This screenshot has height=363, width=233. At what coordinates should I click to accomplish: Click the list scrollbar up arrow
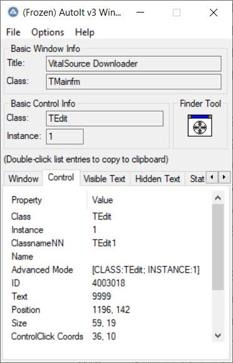pyautogui.click(x=218, y=197)
